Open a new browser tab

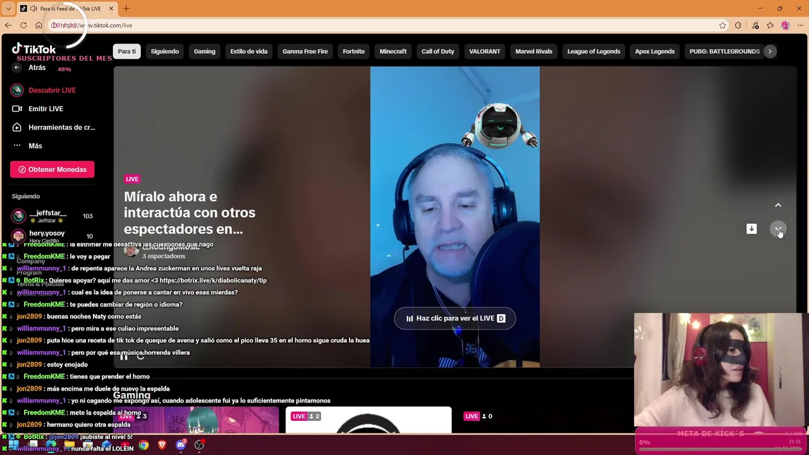126,8
